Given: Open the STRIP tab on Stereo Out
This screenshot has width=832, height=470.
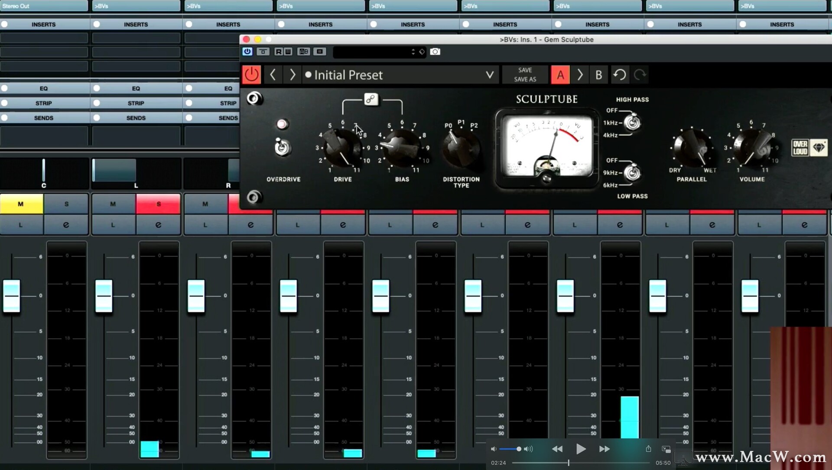Looking at the screenshot, I should coord(44,103).
